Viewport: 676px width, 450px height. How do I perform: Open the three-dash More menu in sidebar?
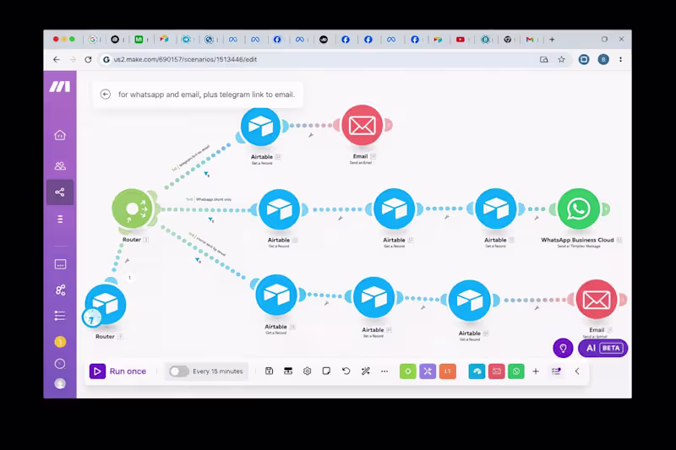click(x=60, y=220)
